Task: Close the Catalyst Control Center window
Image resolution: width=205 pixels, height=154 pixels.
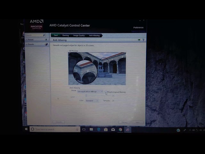Action: (144, 20)
